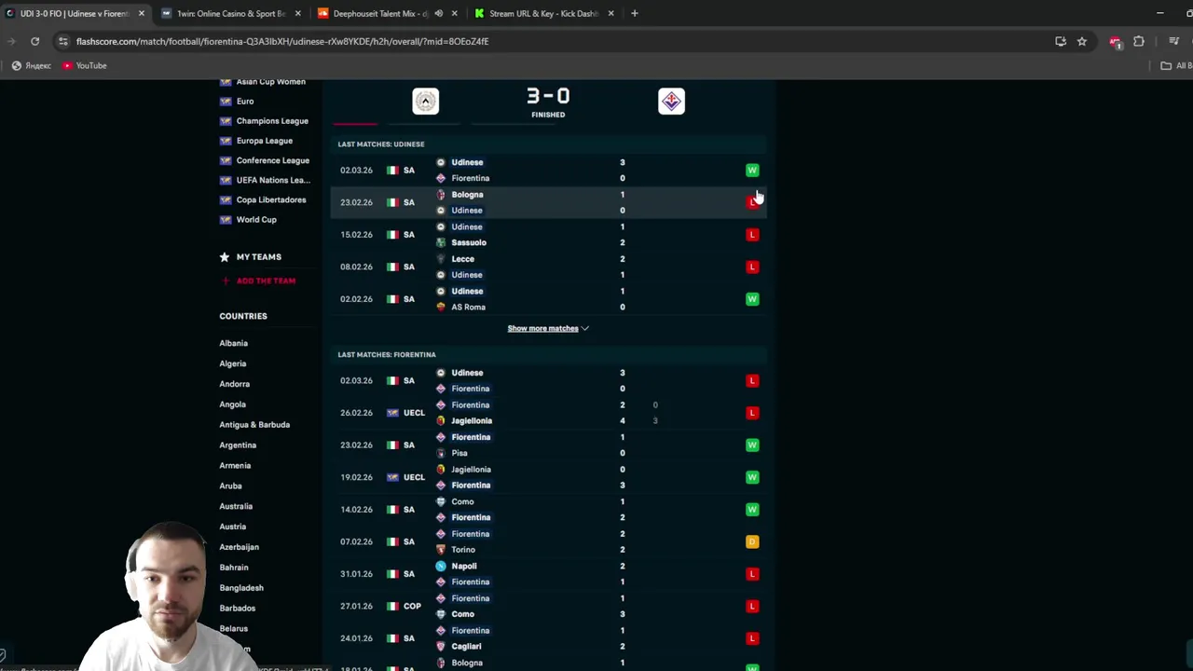Open the browser extensions puzzle icon
This screenshot has height=671, width=1193.
1139,41
